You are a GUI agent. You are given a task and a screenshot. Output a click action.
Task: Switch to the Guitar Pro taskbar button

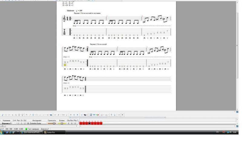tap(54, 132)
